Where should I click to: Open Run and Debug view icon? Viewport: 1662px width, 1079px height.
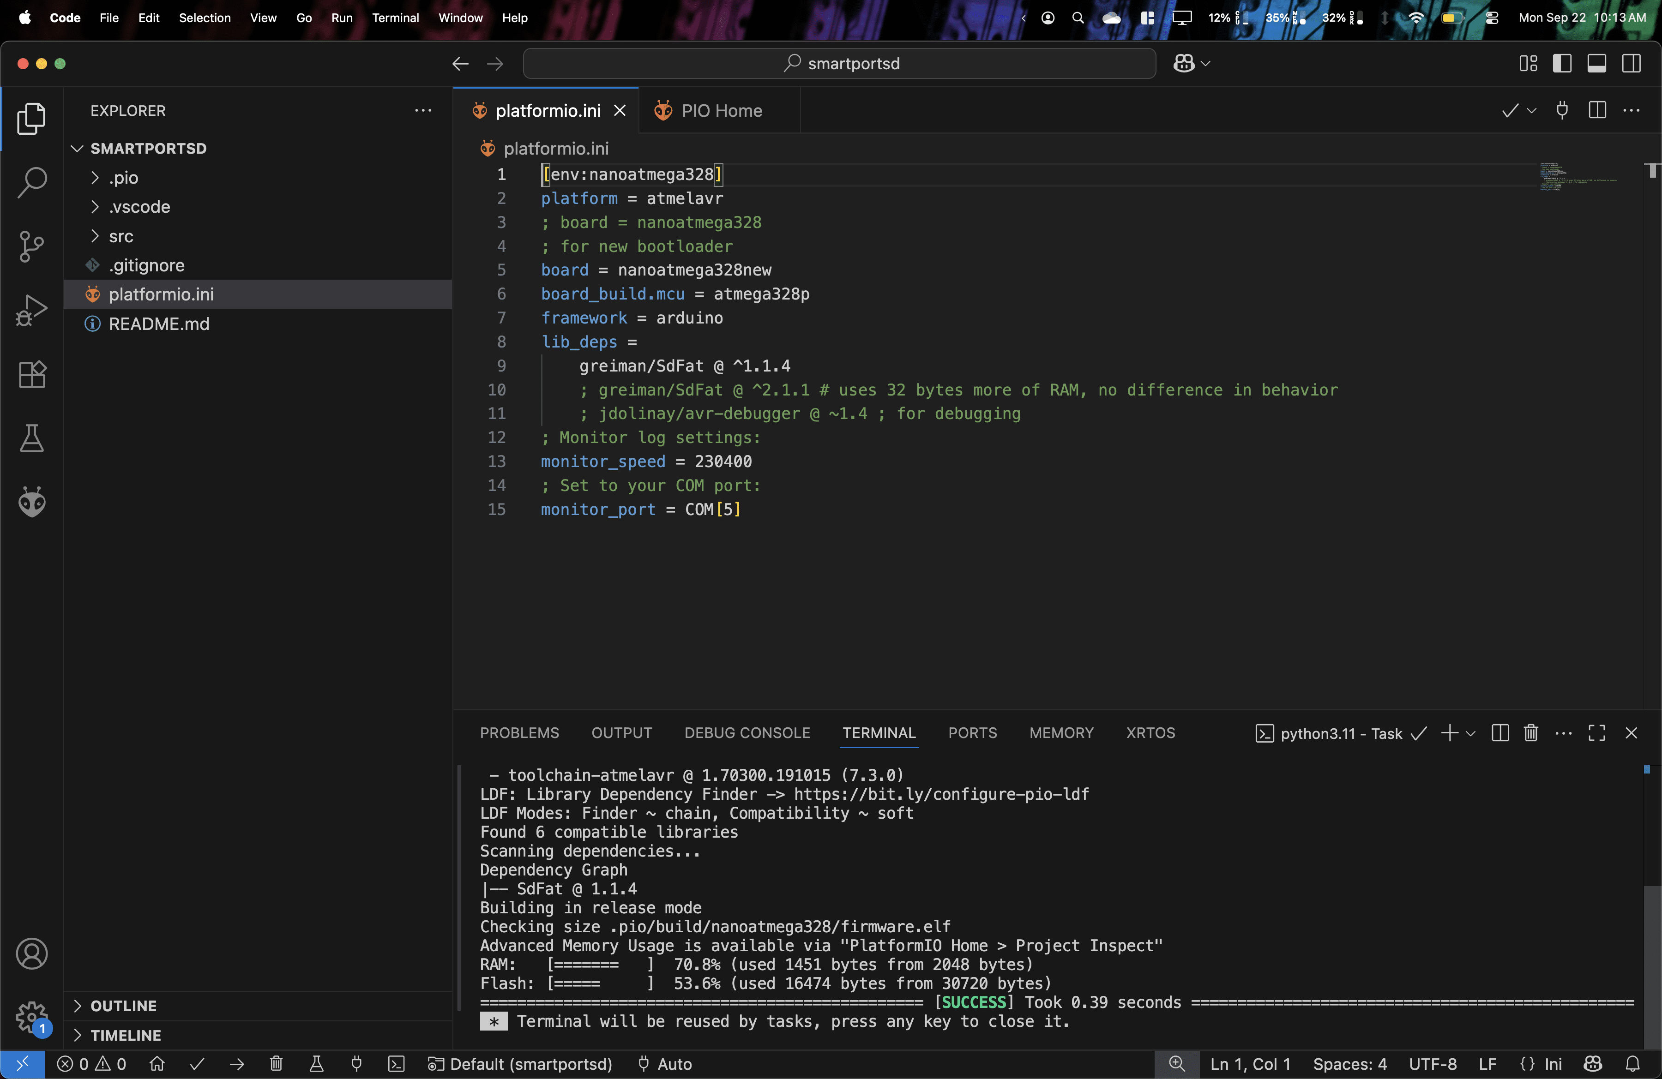(31, 310)
